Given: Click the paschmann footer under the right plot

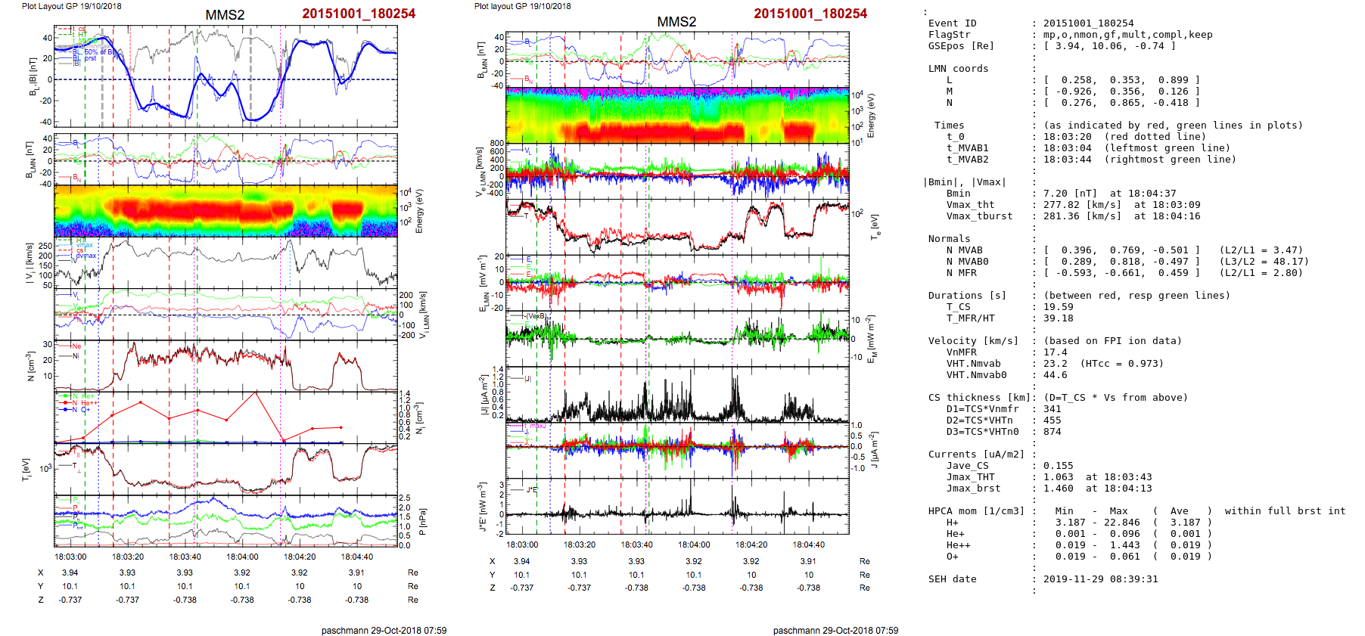Looking at the screenshot, I should pos(835,630).
